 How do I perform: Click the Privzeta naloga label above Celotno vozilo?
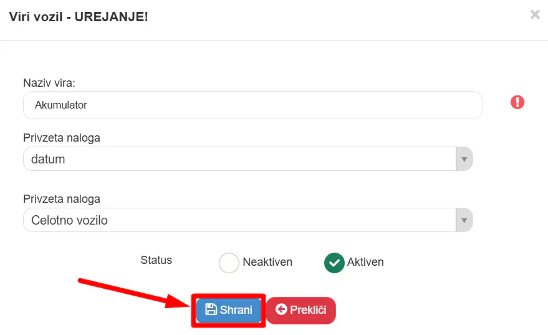(62, 199)
